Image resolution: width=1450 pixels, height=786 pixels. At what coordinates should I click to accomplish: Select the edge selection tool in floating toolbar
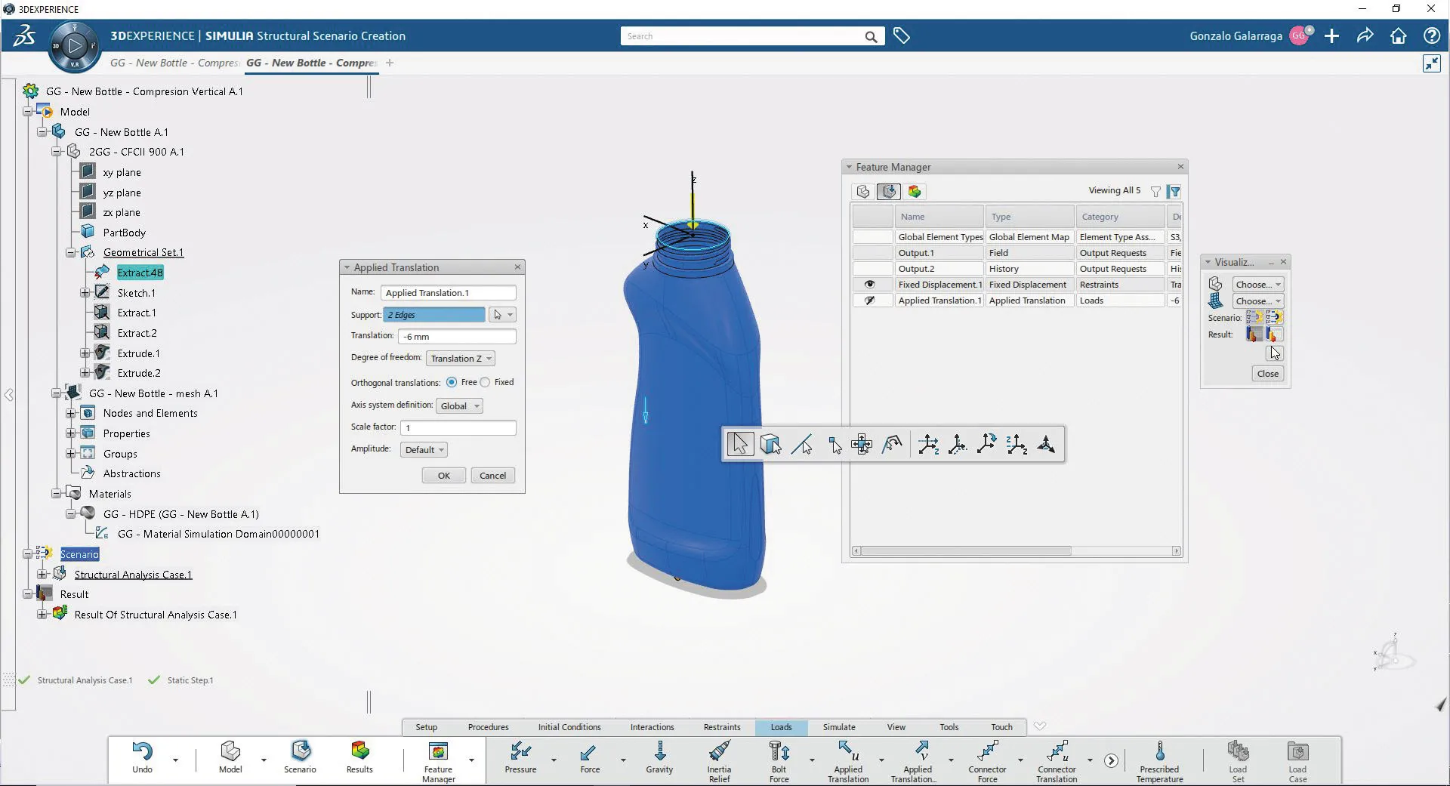[804, 445]
